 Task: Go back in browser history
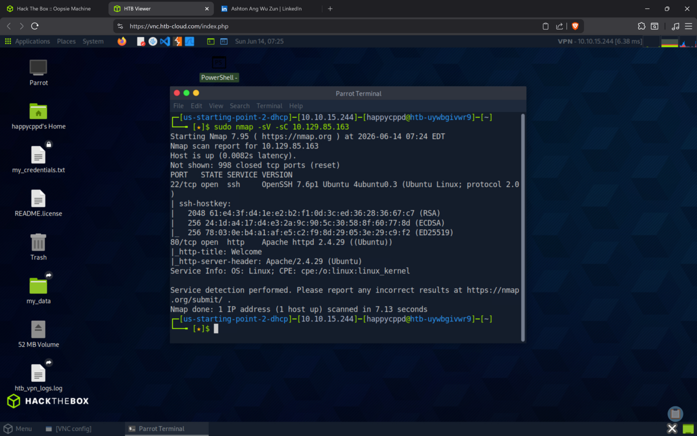(x=8, y=26)
